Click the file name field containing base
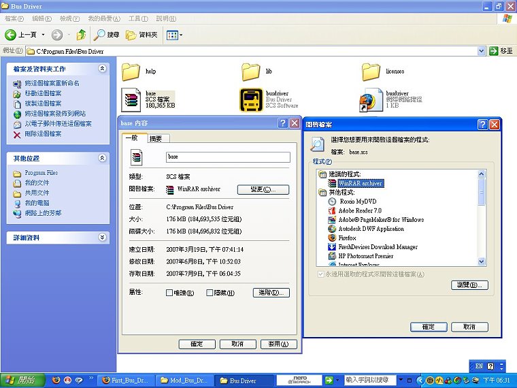This screenshot has width=517, height=388. coord(228,157)
